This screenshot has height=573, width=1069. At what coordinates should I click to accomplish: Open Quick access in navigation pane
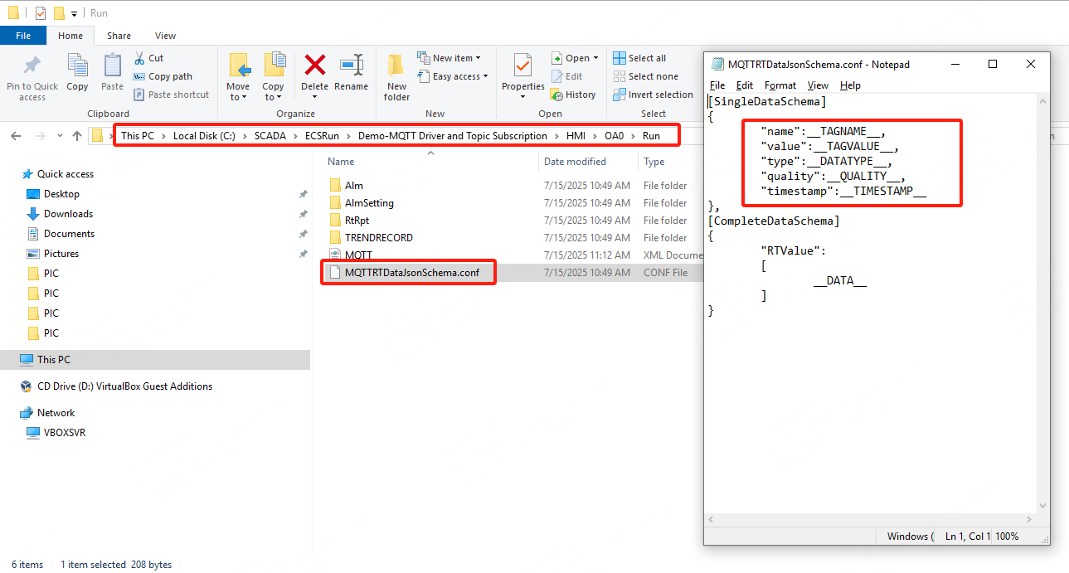click(66, 174)
